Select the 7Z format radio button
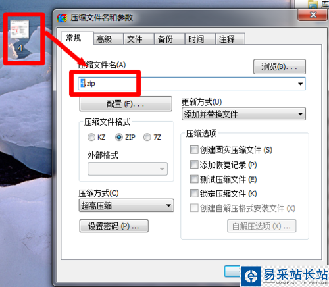The height and width of the screenshot is (287, 329). point(147,138)
